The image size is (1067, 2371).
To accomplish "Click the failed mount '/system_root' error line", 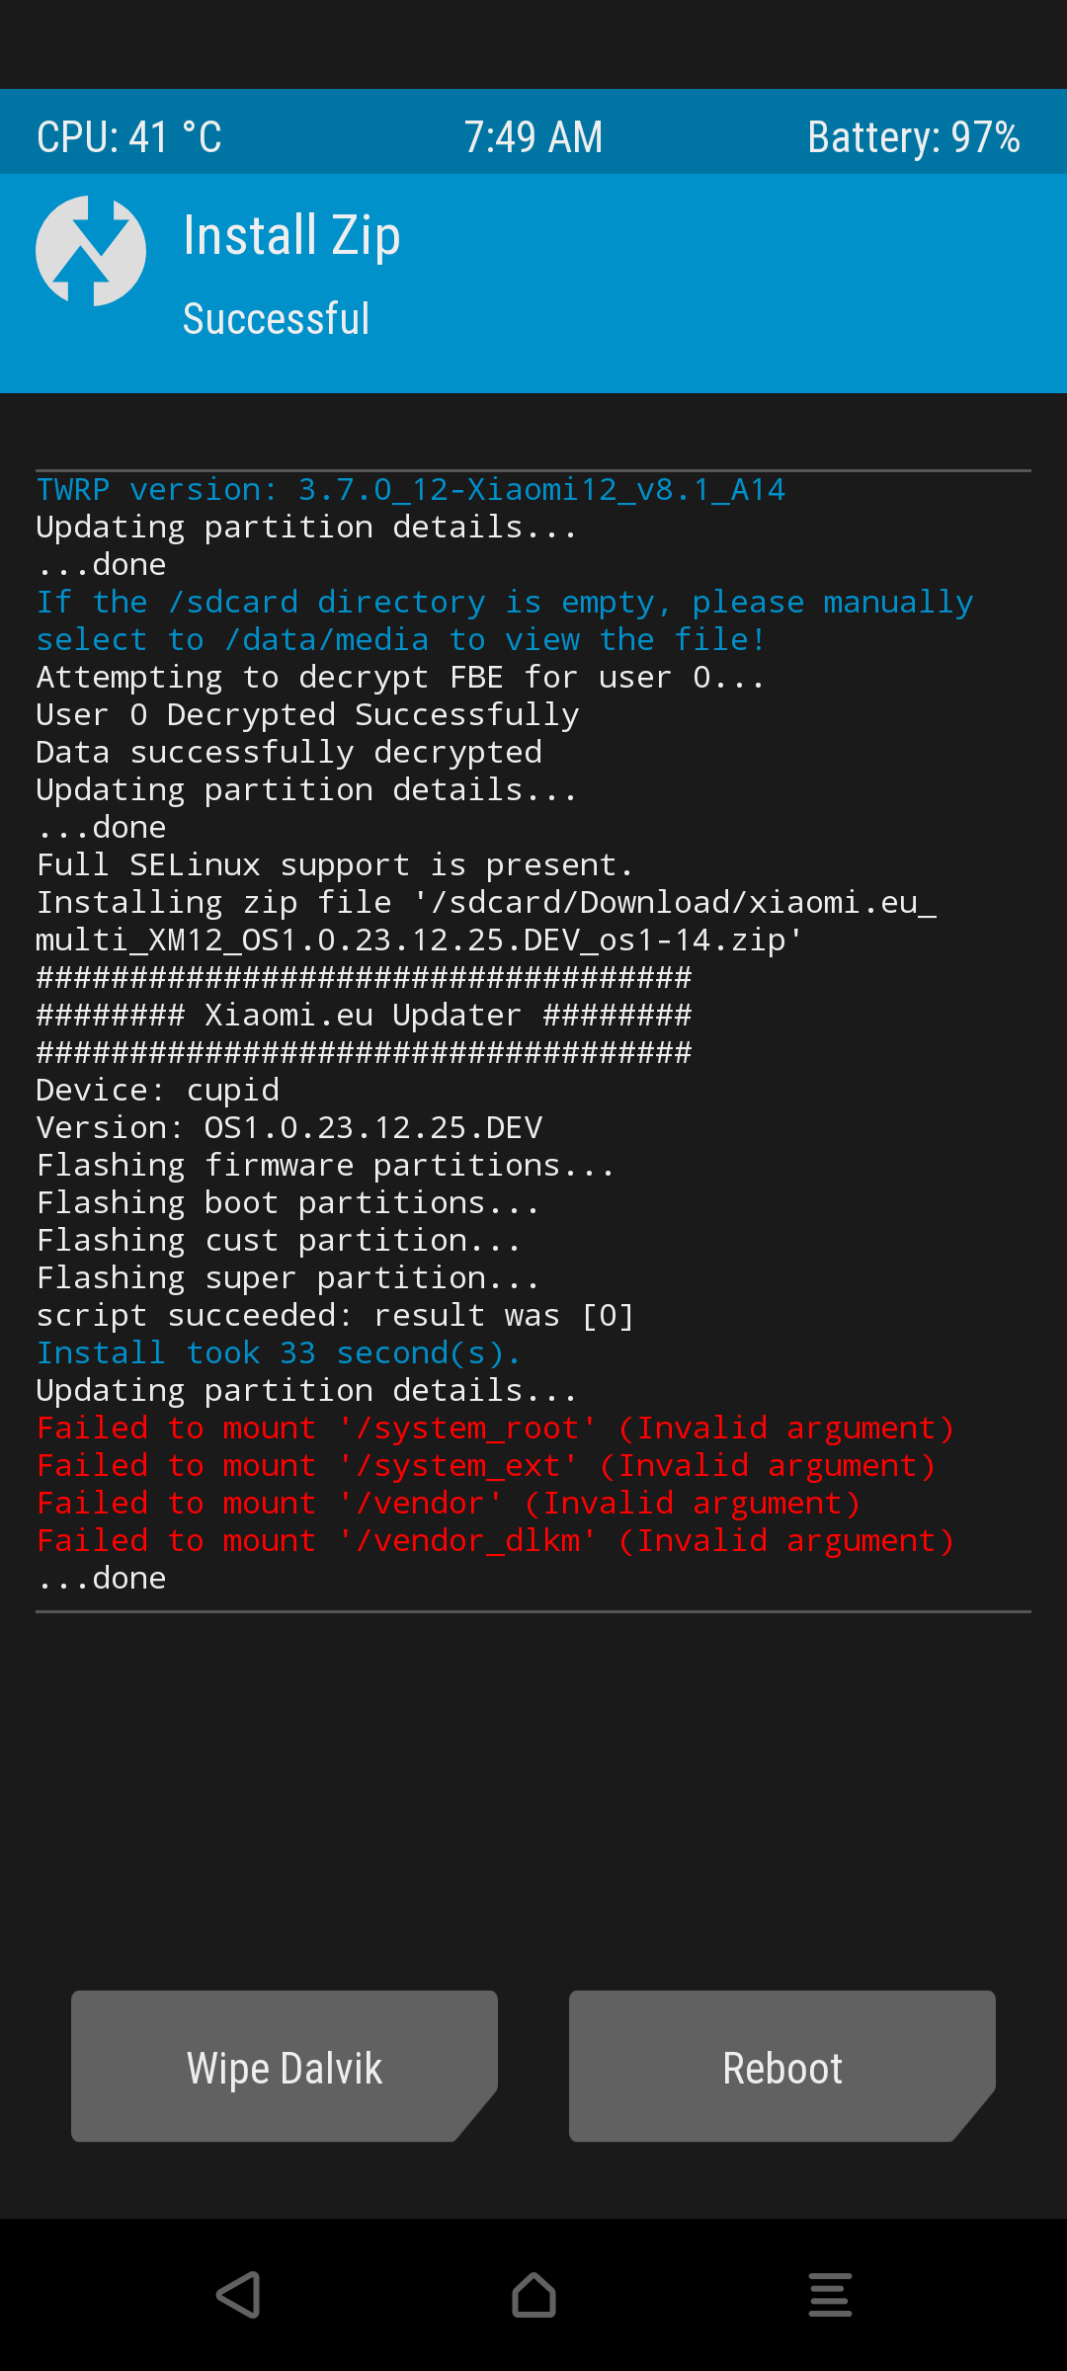I will 496,1429.
